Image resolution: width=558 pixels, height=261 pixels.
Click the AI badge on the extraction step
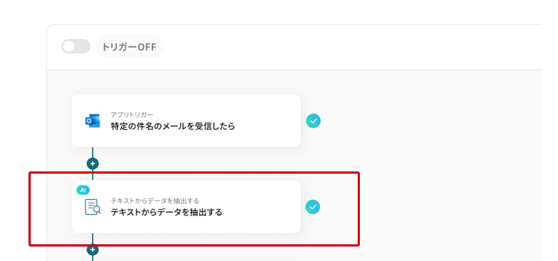pos(83,190)
